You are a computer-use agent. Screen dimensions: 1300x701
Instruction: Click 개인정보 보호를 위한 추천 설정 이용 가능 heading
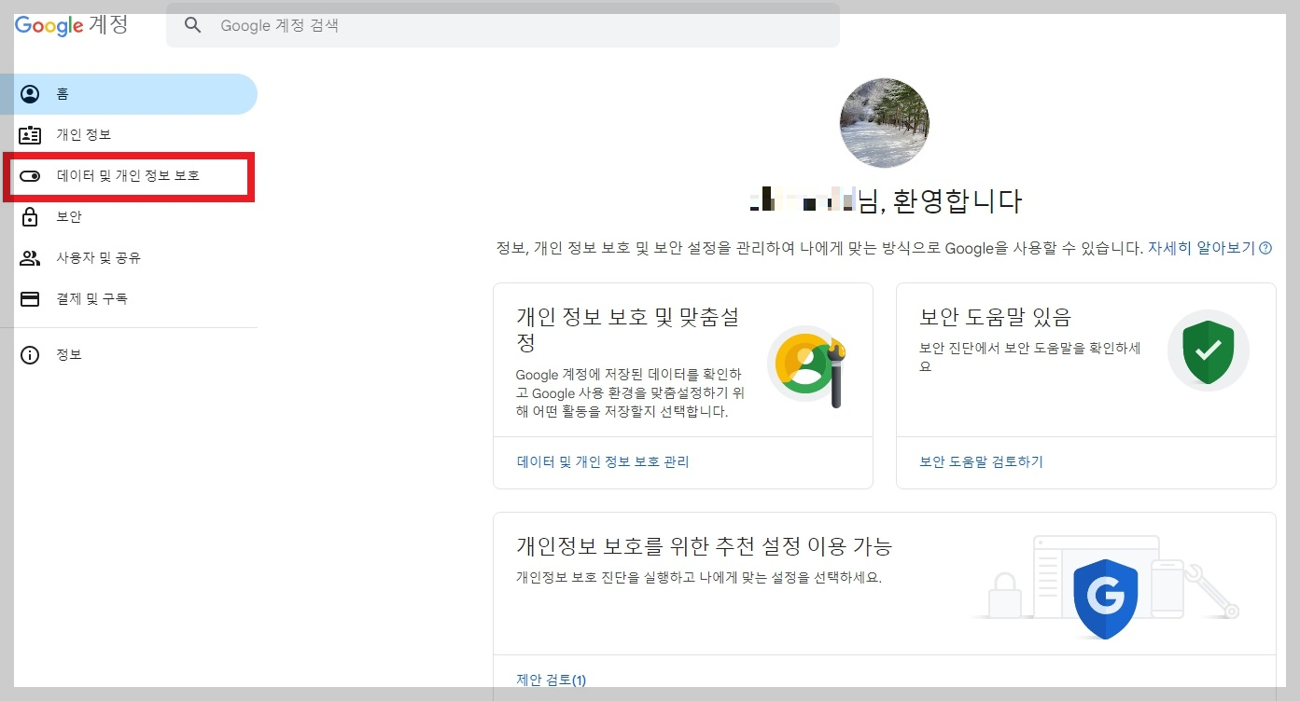(705, 545)
